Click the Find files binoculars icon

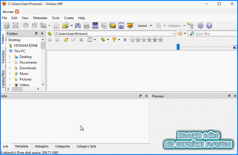pos(78,26)
